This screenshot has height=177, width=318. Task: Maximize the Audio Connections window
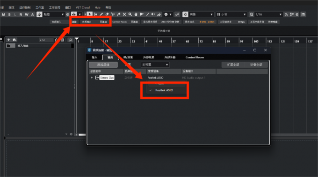[255, 50]
